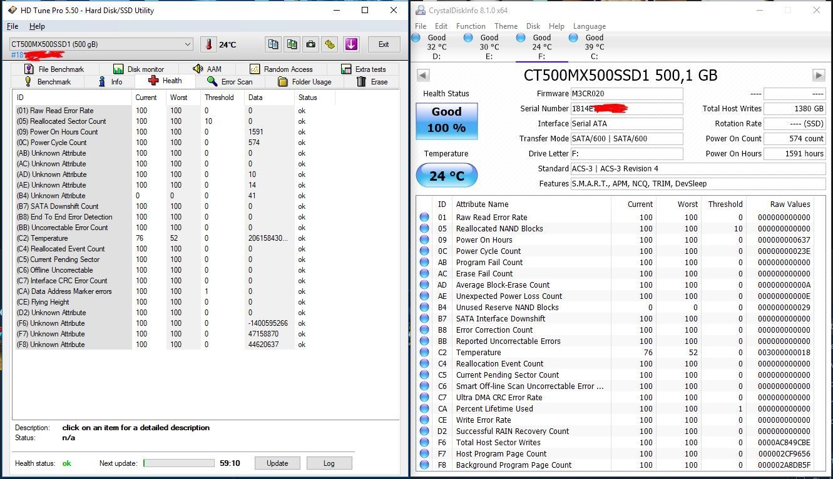This screenshot has width=833, height=479.
Task: Select the Health tab
Action: (x=165, y=81)
